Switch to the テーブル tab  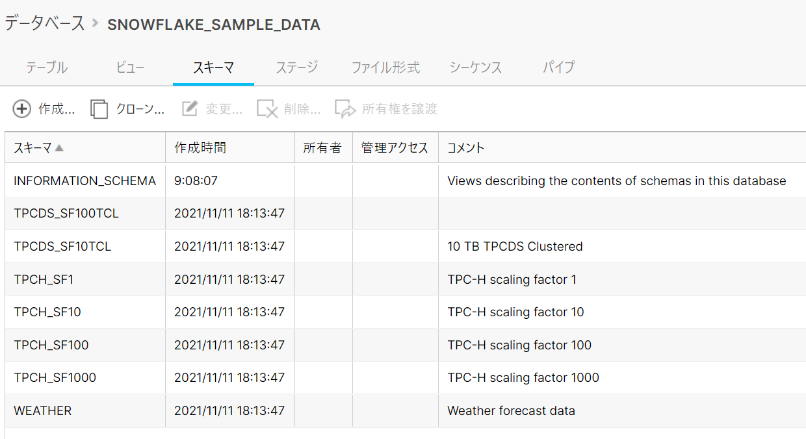pyautogui.click(x=46, y=67)
